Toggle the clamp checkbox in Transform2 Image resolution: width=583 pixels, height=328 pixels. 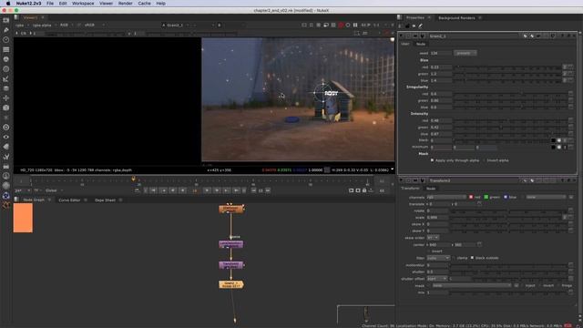[x=454, y=258]
